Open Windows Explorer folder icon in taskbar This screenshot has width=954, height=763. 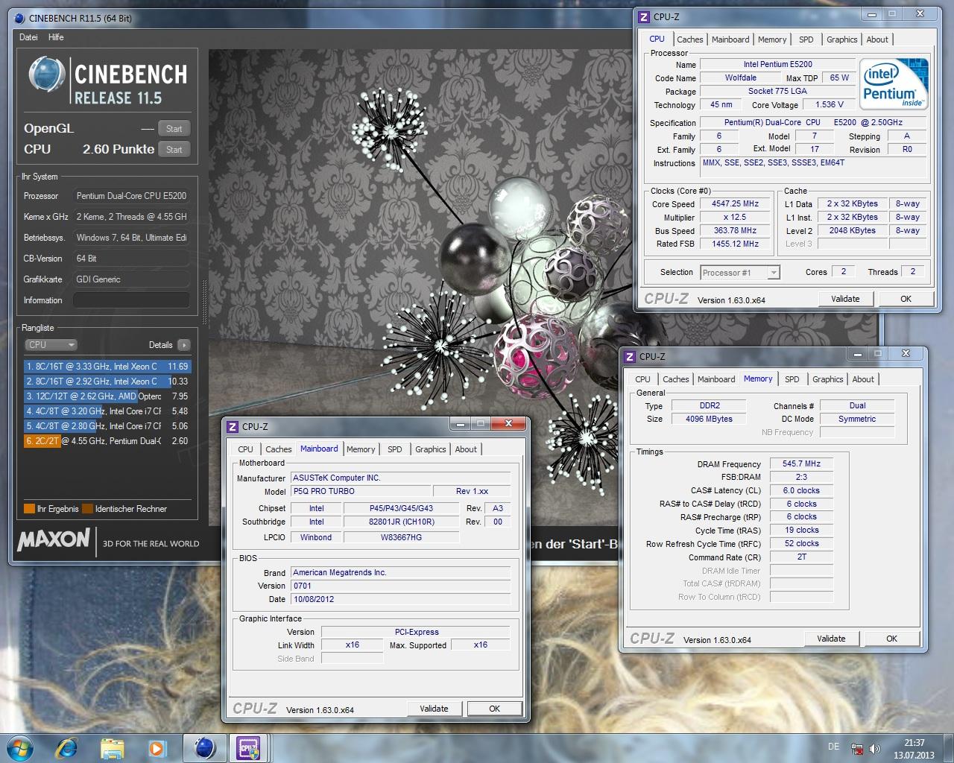(112, 747)
